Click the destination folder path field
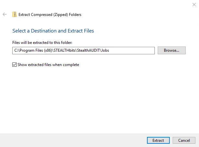This screenshot has height=147, width=199. click(x=84, y=50)
